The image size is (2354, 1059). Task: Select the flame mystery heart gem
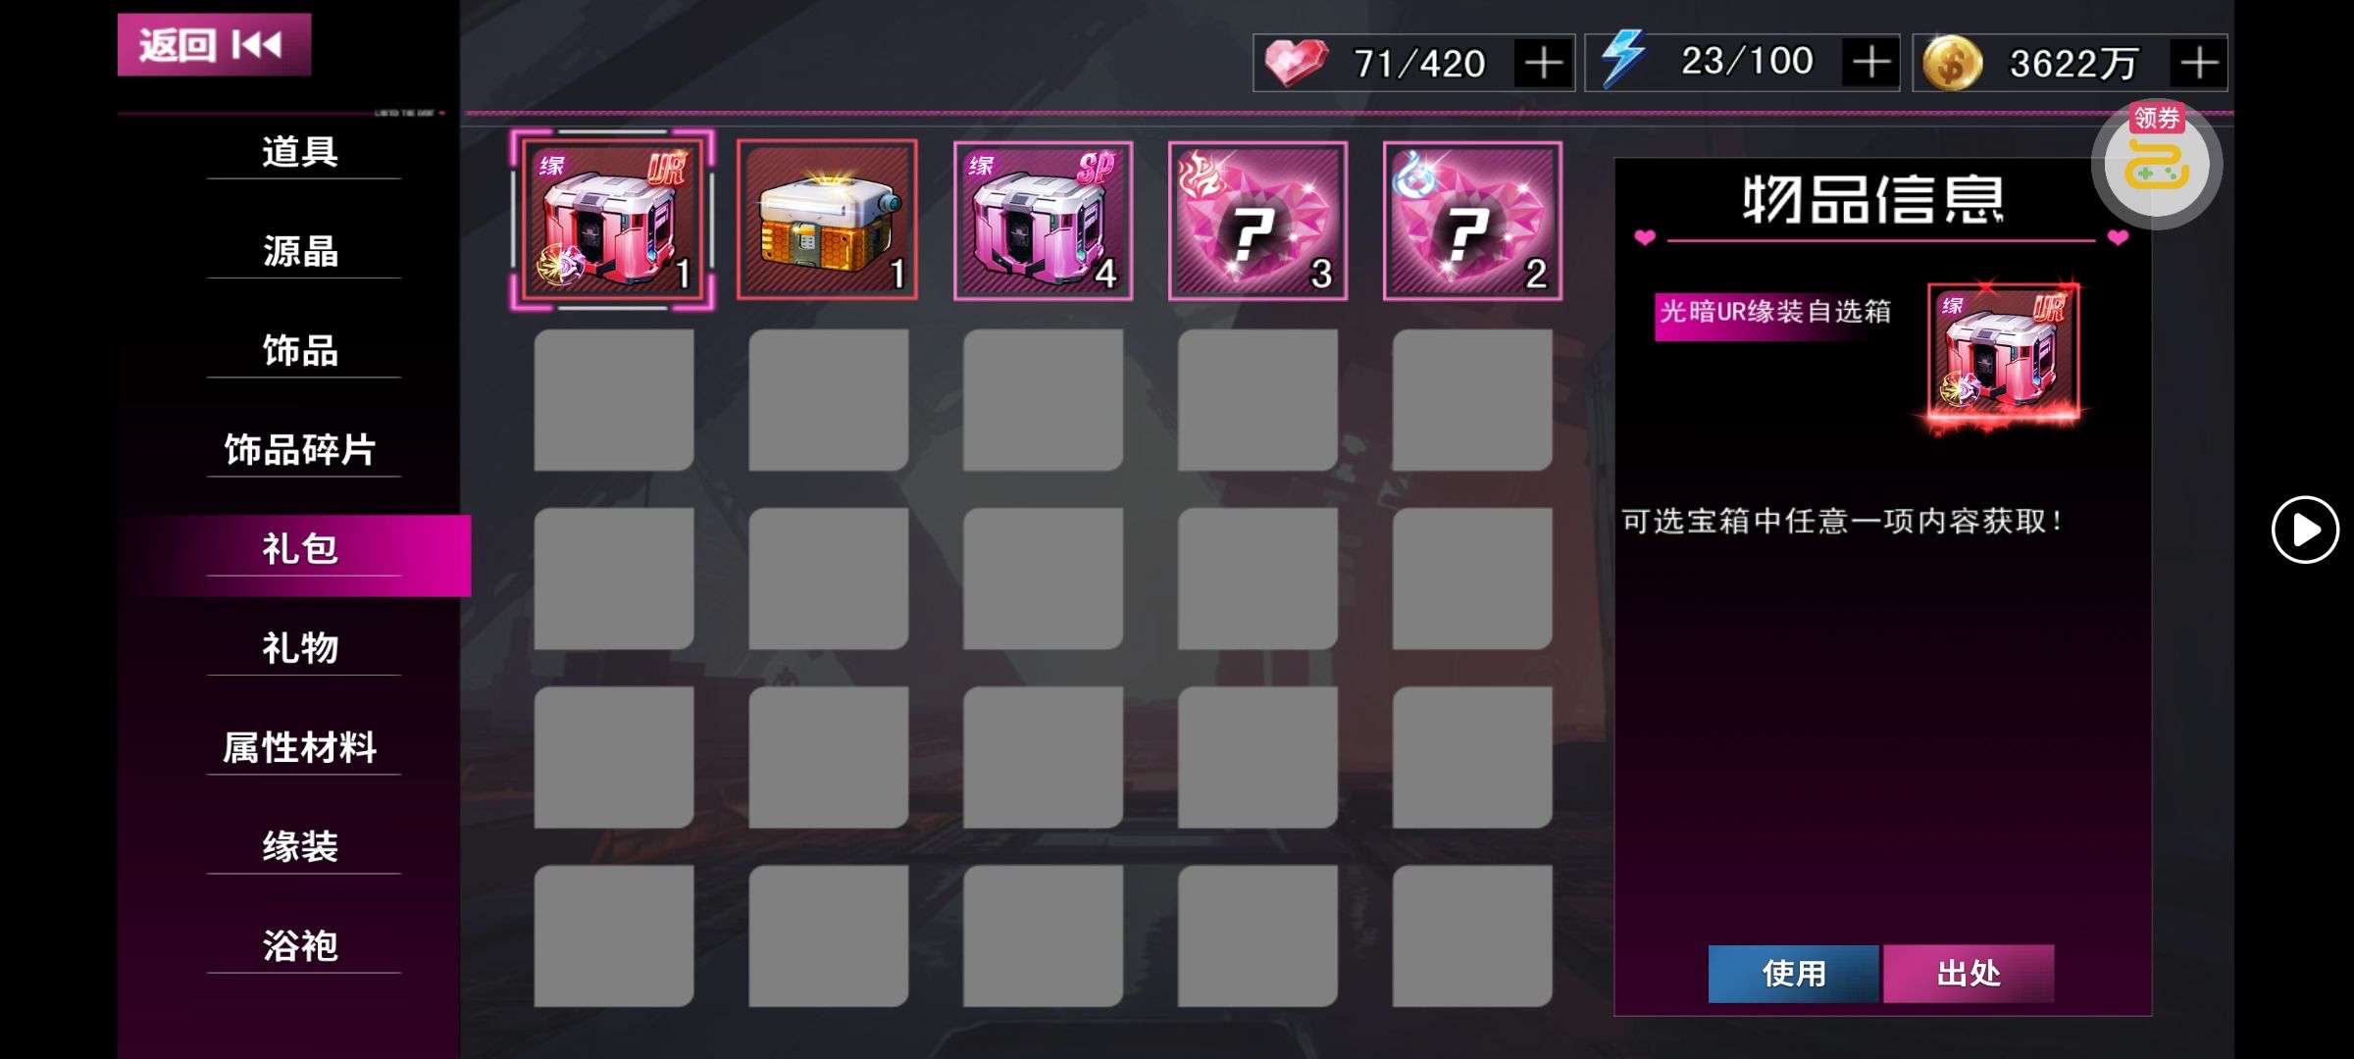point(1257,220)
